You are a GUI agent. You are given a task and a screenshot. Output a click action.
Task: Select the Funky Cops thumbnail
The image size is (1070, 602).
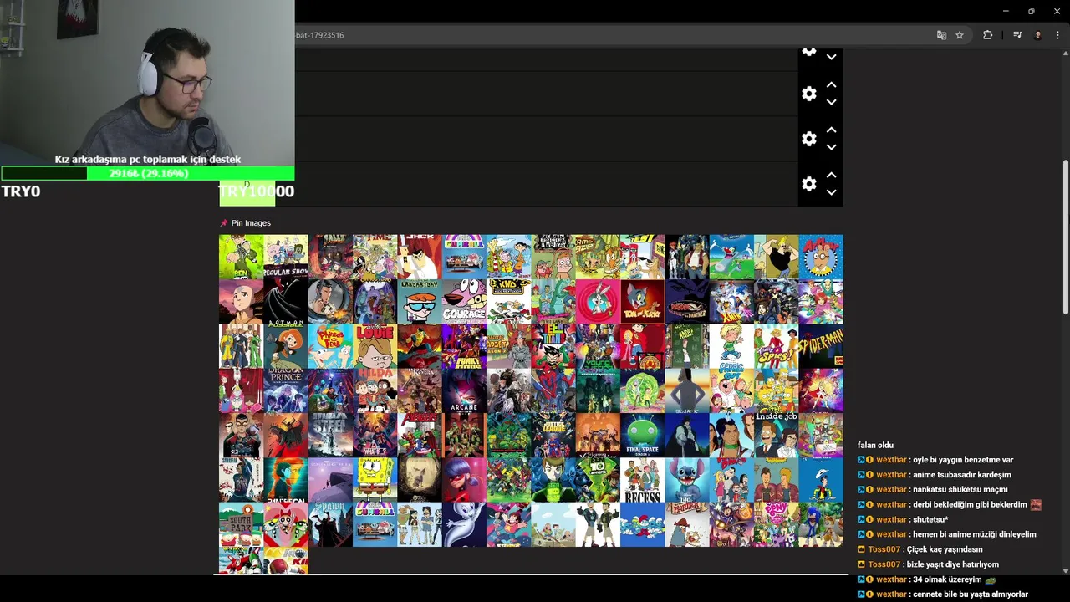[464, 346]
